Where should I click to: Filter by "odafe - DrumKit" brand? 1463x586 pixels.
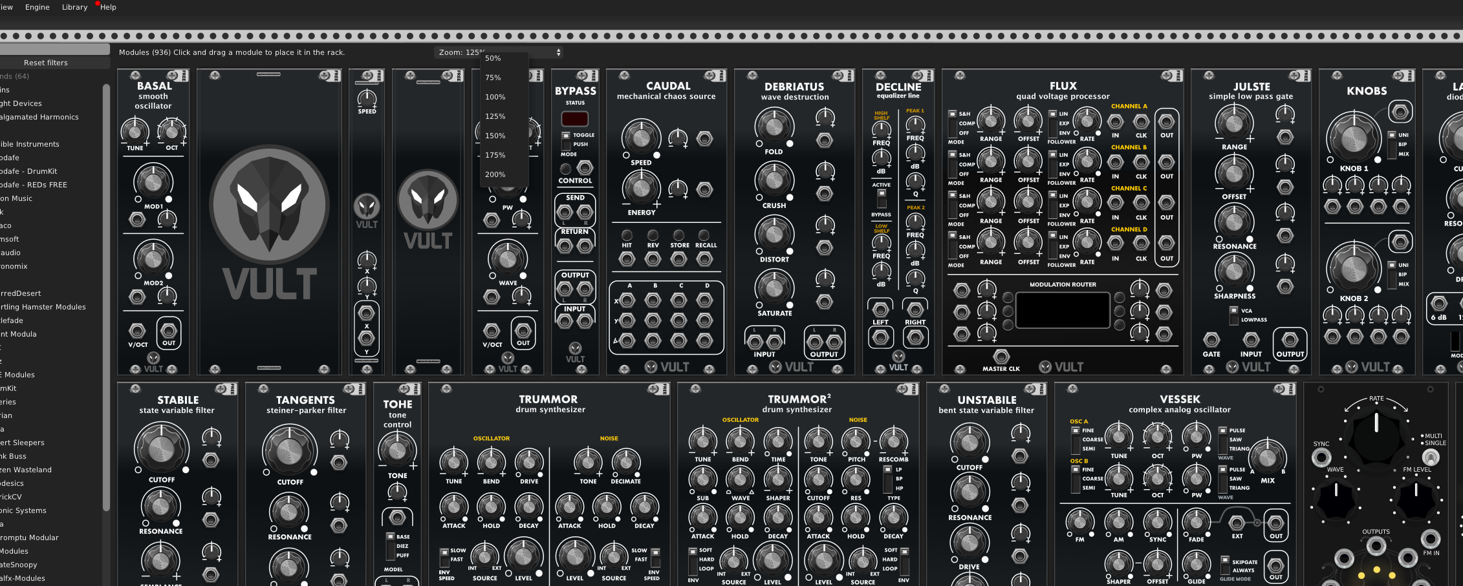(x=29, y=171)
